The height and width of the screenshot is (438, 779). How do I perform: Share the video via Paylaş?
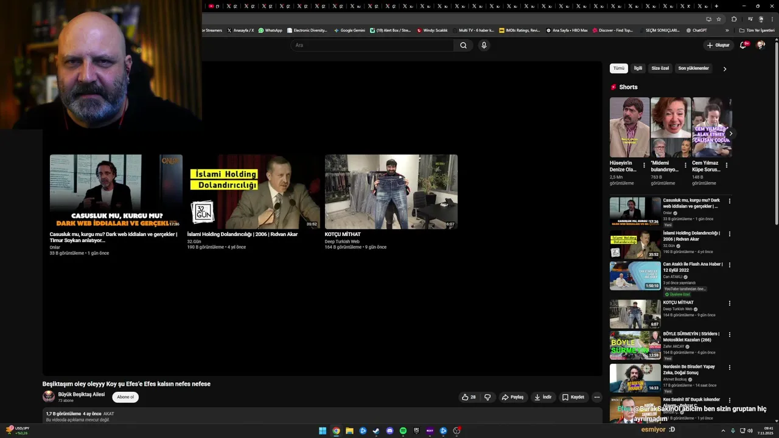[x=512, y=397]
